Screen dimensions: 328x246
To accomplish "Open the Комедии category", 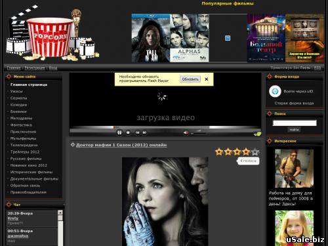I will pos(18,105).
